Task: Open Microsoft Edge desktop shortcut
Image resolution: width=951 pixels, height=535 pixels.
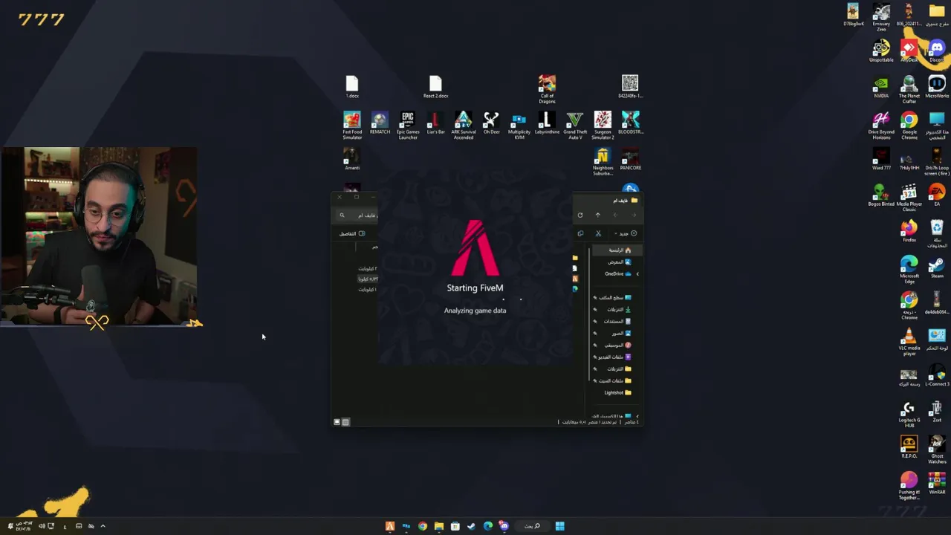Action: pos(909,270)
